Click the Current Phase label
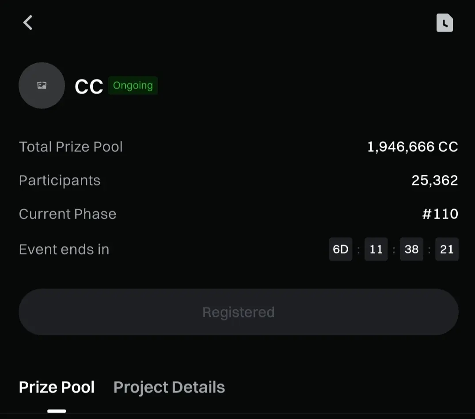Image resolution: width=475 pixels, height=419 pixels. [x=68, y=214]
